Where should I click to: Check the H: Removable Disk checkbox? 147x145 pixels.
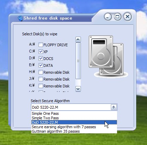pyautogui.click(x=41, y=72)
